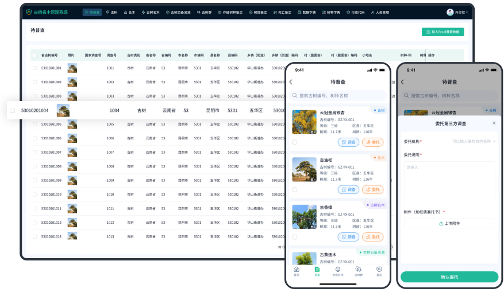Tap the 鉴定 icon in the phone's bottom bar
Image resolution: width=504 pixels, height=292 pixels.
click(379, 270)
